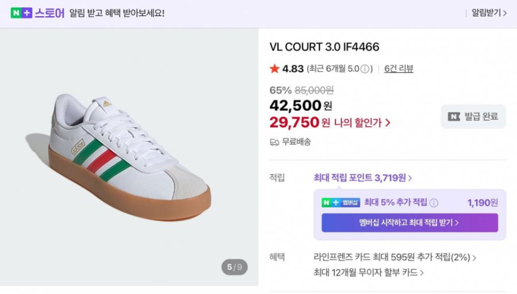Click the 최대 5% 추가 적립 text
The width and height of the screenshot is (517, 294).
(x=395, y=202)
